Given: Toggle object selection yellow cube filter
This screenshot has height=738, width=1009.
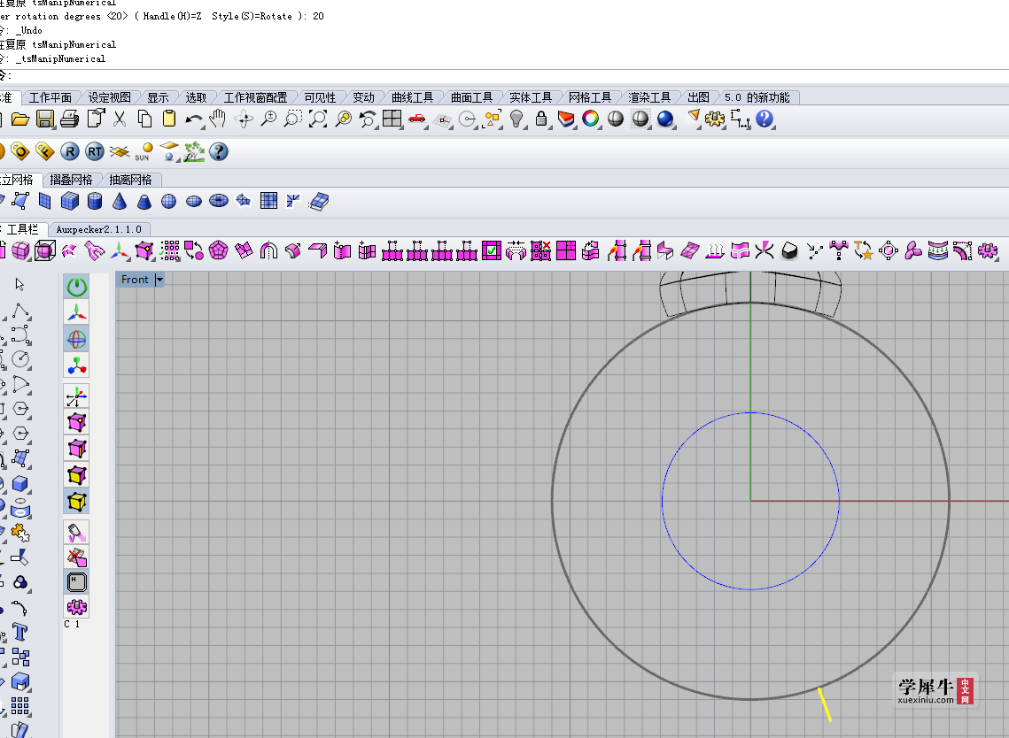Looking at the screenshot, I should pos(76,502).
